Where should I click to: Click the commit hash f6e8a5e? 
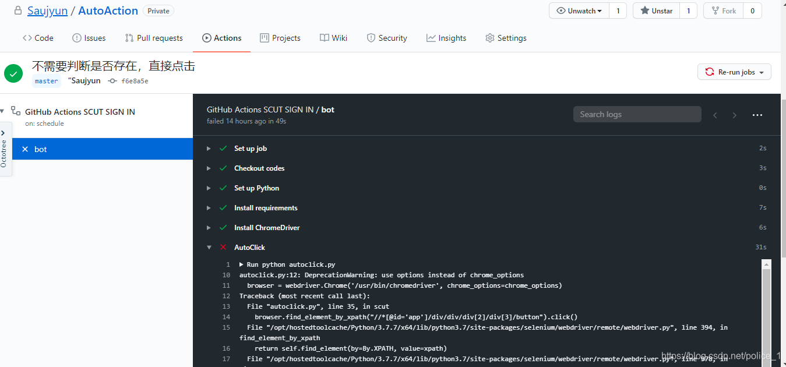point(135,81)
